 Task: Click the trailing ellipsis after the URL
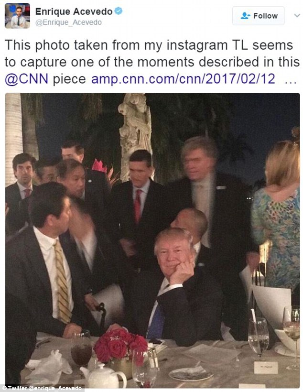point(291,81)
